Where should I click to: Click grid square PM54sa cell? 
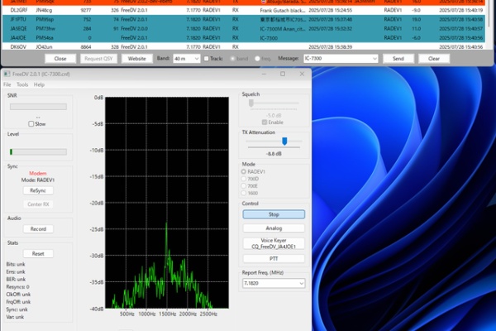click(45, 38)
